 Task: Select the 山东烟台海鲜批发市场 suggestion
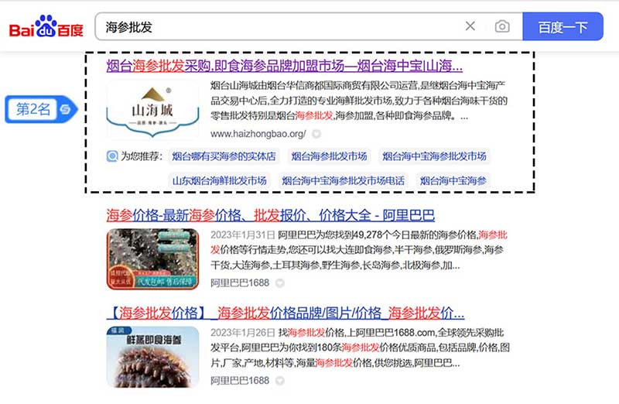[219, 180]
